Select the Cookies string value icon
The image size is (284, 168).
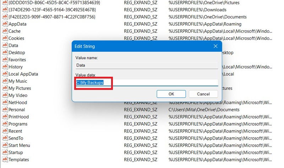pos(5,38)
